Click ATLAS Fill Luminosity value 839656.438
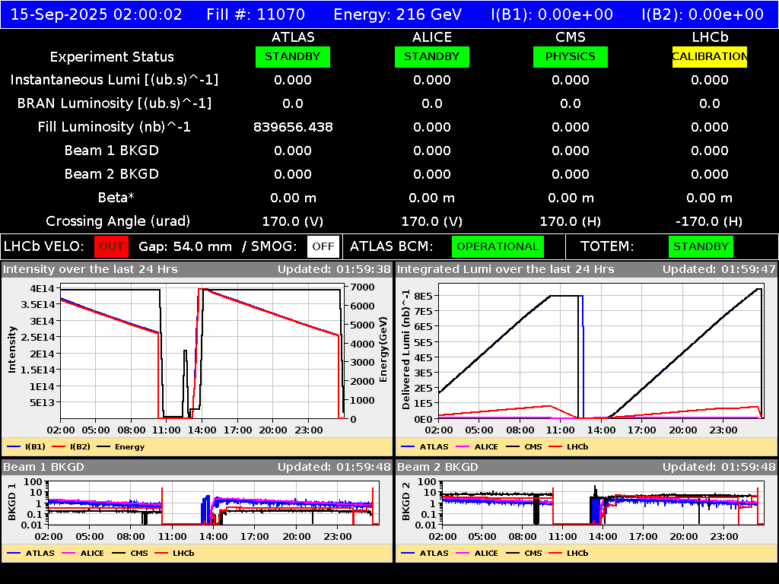 point(293,127)
